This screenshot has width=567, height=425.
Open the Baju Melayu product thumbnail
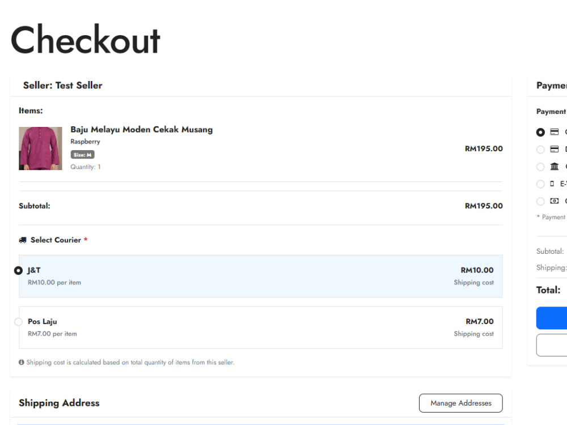(40, 148)
